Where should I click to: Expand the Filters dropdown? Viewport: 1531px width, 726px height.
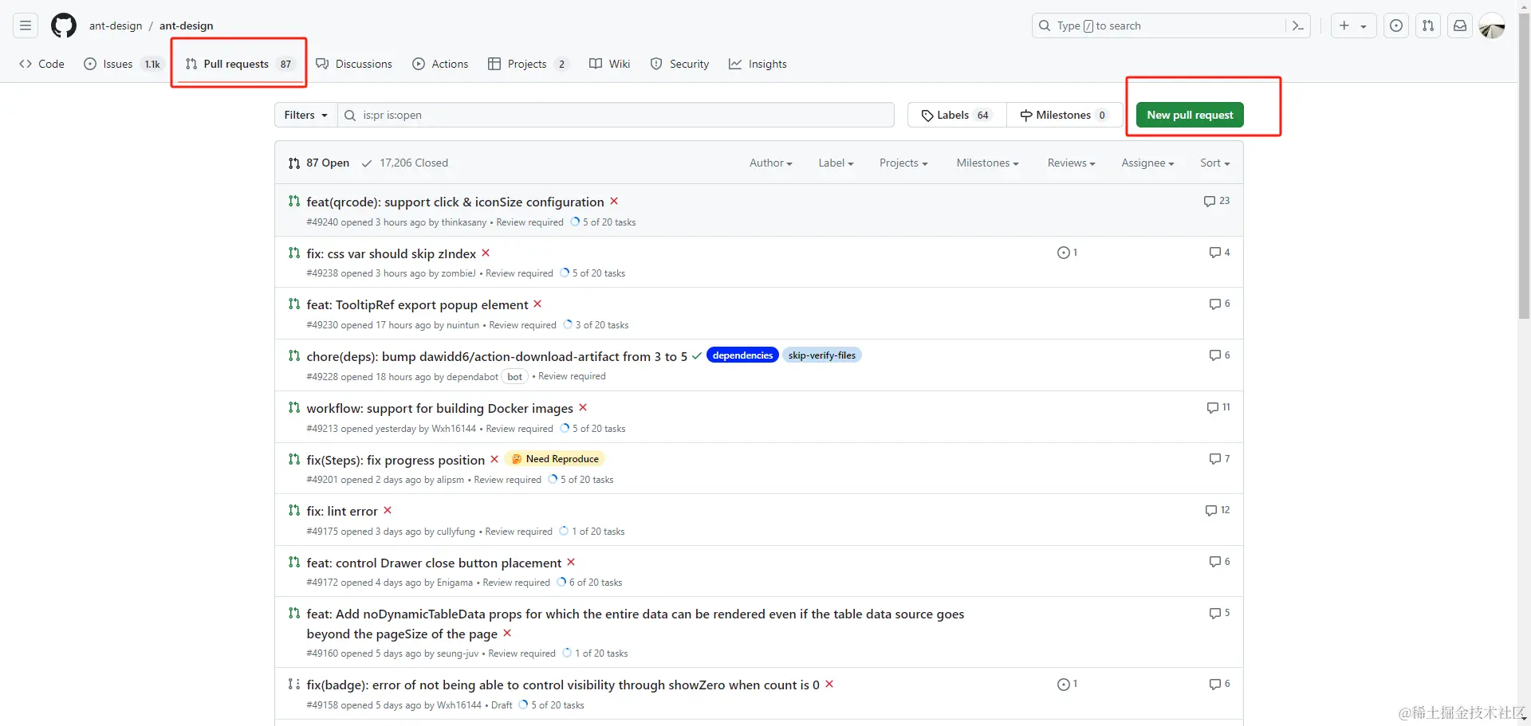306,115
